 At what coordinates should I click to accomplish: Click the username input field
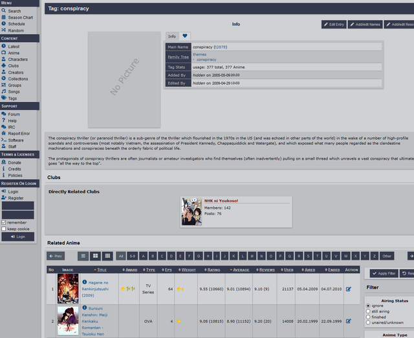click(x=18, y=206)
